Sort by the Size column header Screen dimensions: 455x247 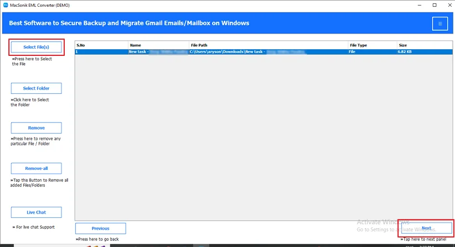(x=424, y=45)
